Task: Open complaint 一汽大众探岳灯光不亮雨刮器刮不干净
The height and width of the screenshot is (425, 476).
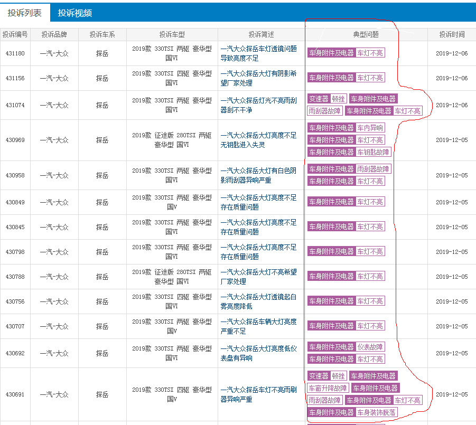Action: 258,105
